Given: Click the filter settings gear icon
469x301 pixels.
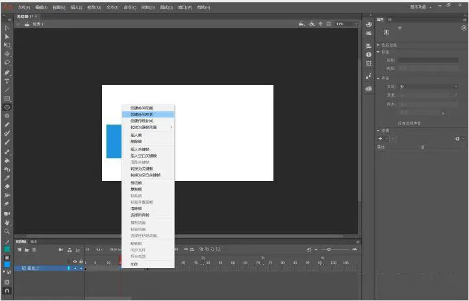Looking at the screenshot, I should (457, 139).
